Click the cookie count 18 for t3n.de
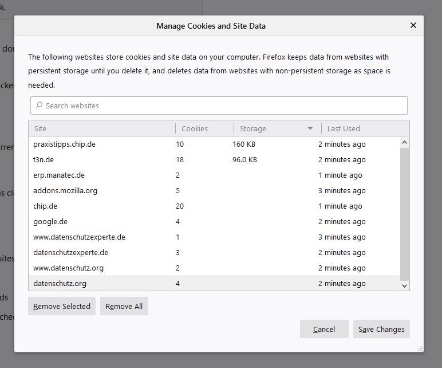The width and height of the screenshot is (442, 368). [x=180, y=160]
